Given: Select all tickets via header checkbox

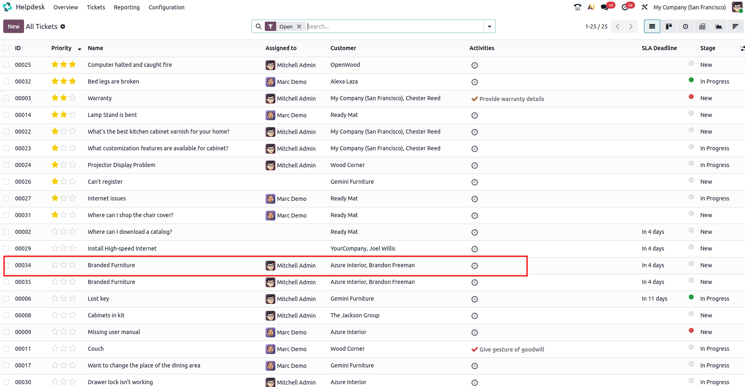Looking at the screenshot, I should click(x=6, y=48).
